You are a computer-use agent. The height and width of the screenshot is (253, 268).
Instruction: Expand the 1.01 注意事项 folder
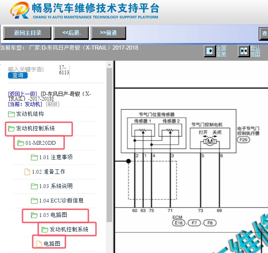click(x=56, y=157)
